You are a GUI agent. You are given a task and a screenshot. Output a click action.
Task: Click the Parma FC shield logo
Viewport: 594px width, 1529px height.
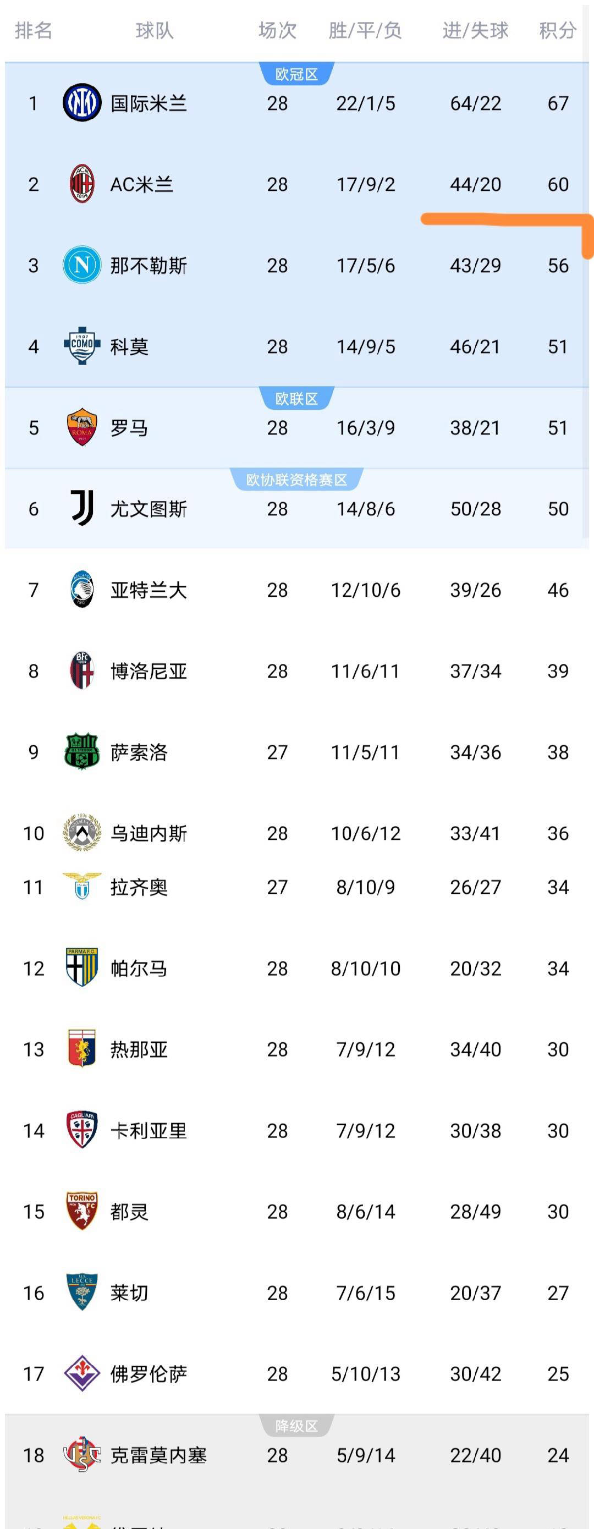(x=82, y=967)
